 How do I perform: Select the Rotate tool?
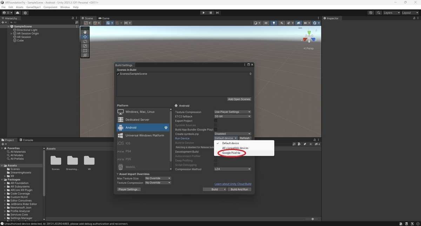click(85, 41)
